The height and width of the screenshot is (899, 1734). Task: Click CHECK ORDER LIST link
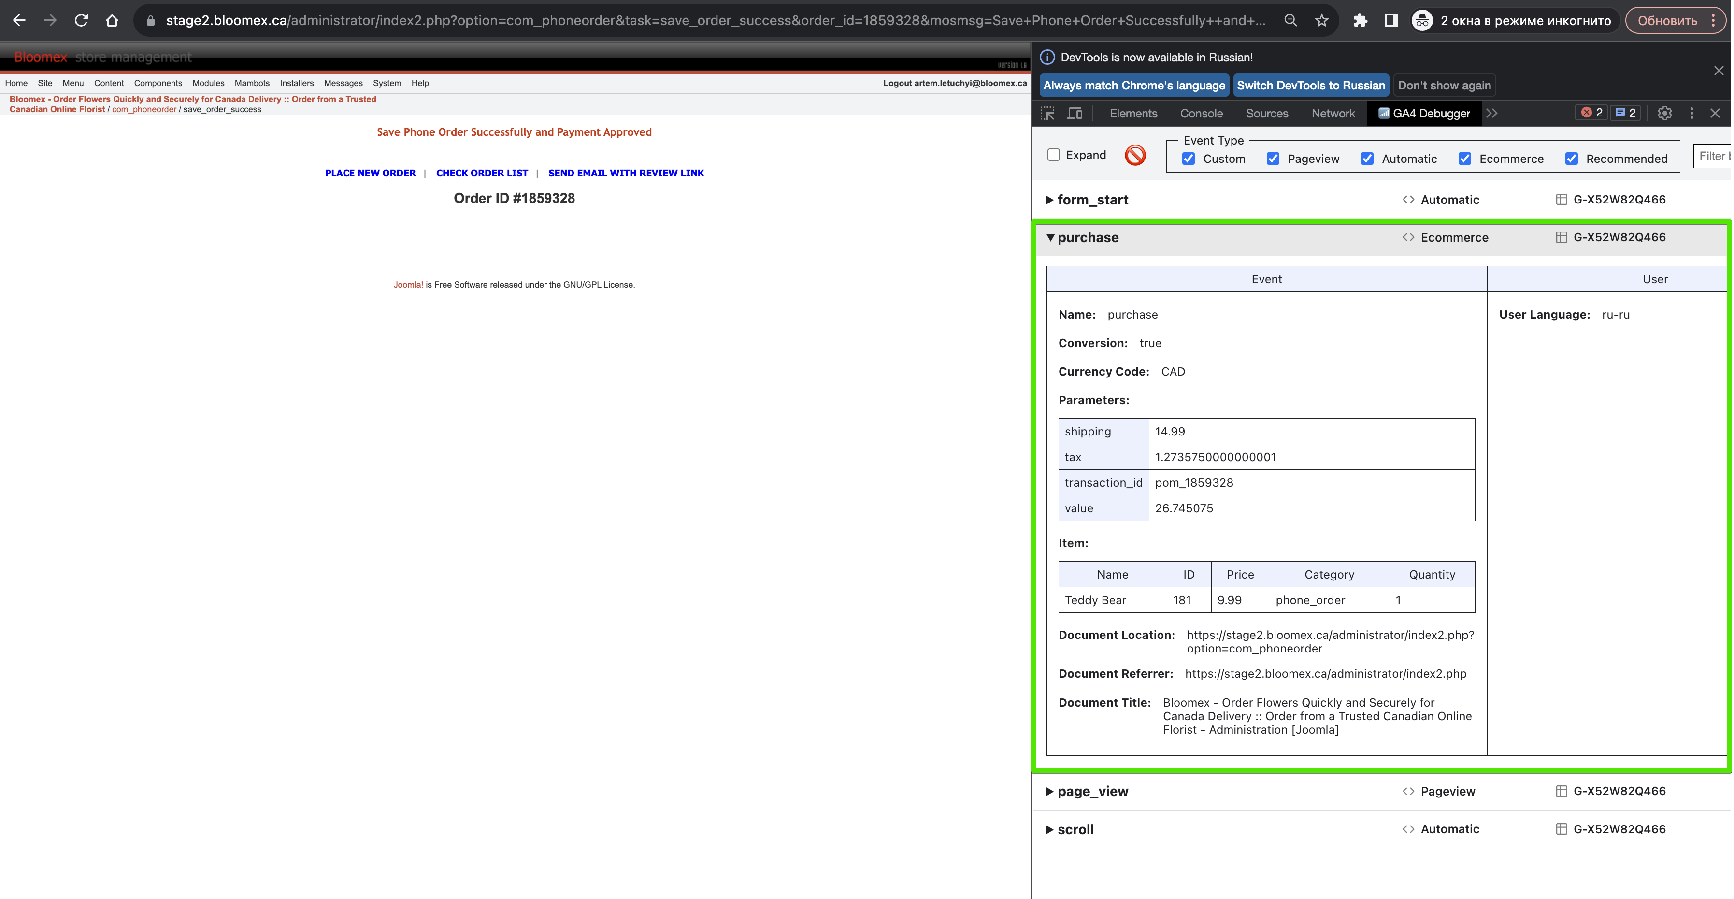pos(482,173)
